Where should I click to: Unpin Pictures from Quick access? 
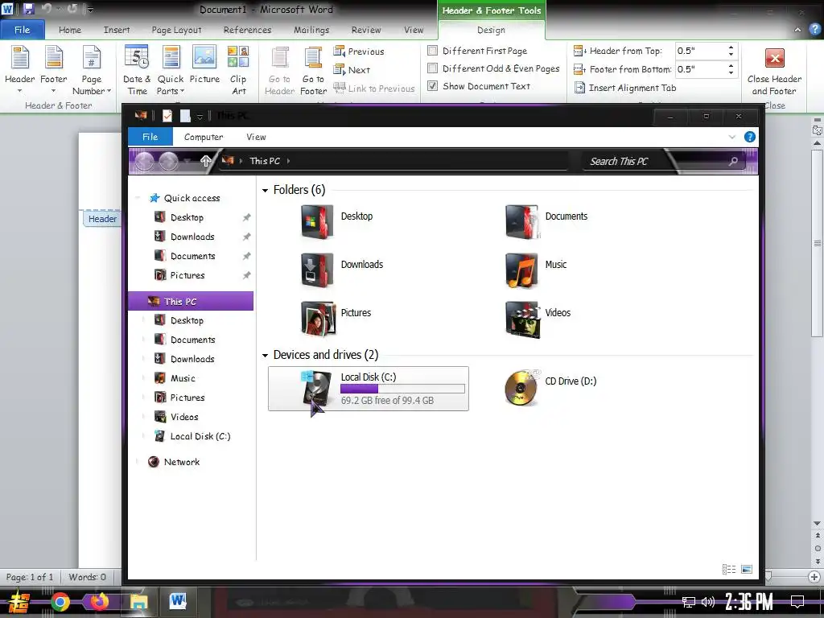coord(246,275)
